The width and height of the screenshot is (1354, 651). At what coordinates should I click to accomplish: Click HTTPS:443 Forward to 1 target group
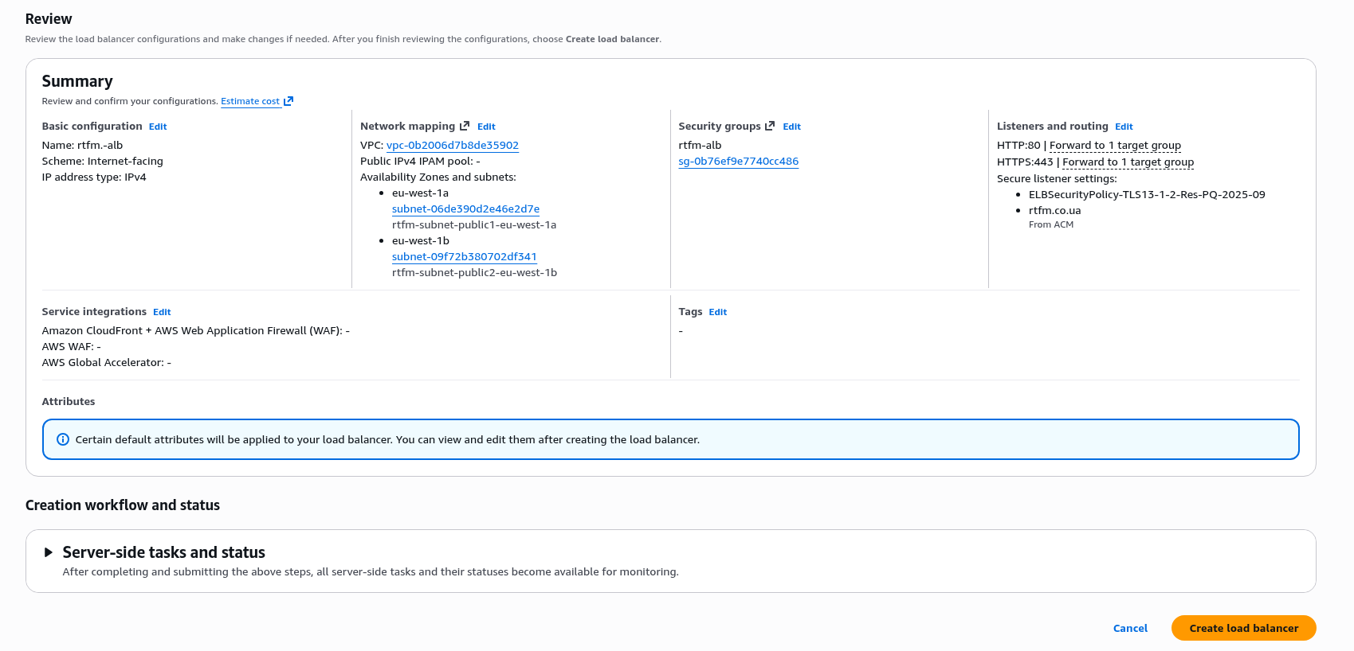point(1128,162)
